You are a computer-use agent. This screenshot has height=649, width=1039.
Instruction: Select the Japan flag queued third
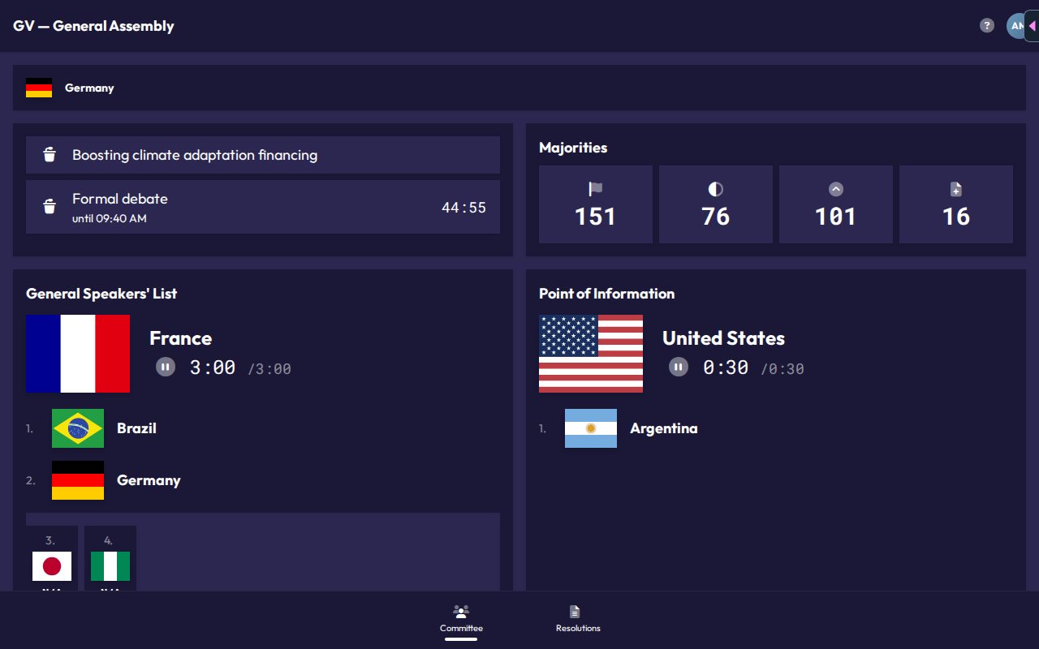(x=52, y=566)
